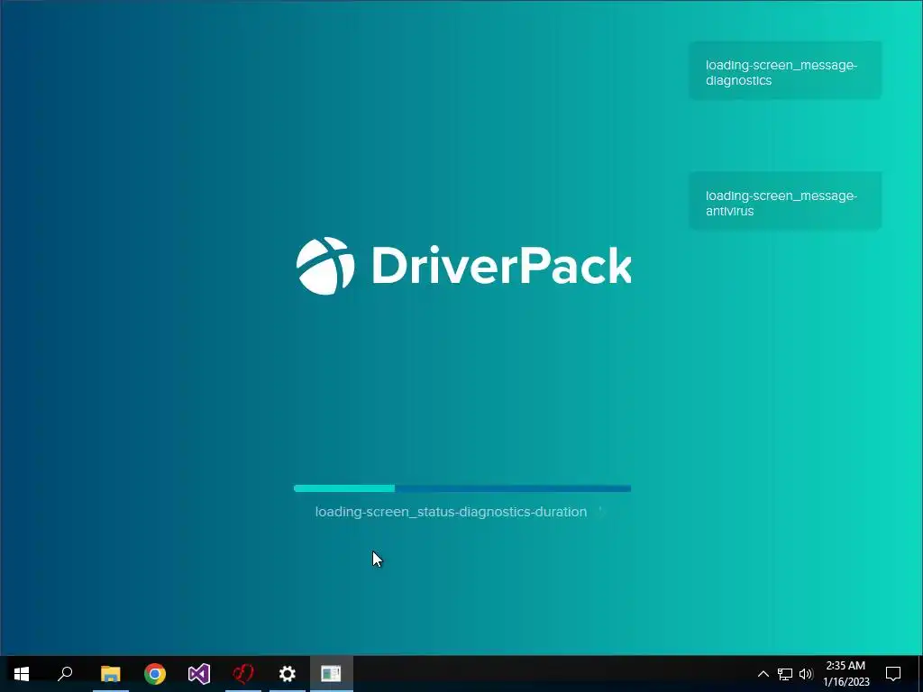Open the red swirl app in taskbar

[243, 674]
